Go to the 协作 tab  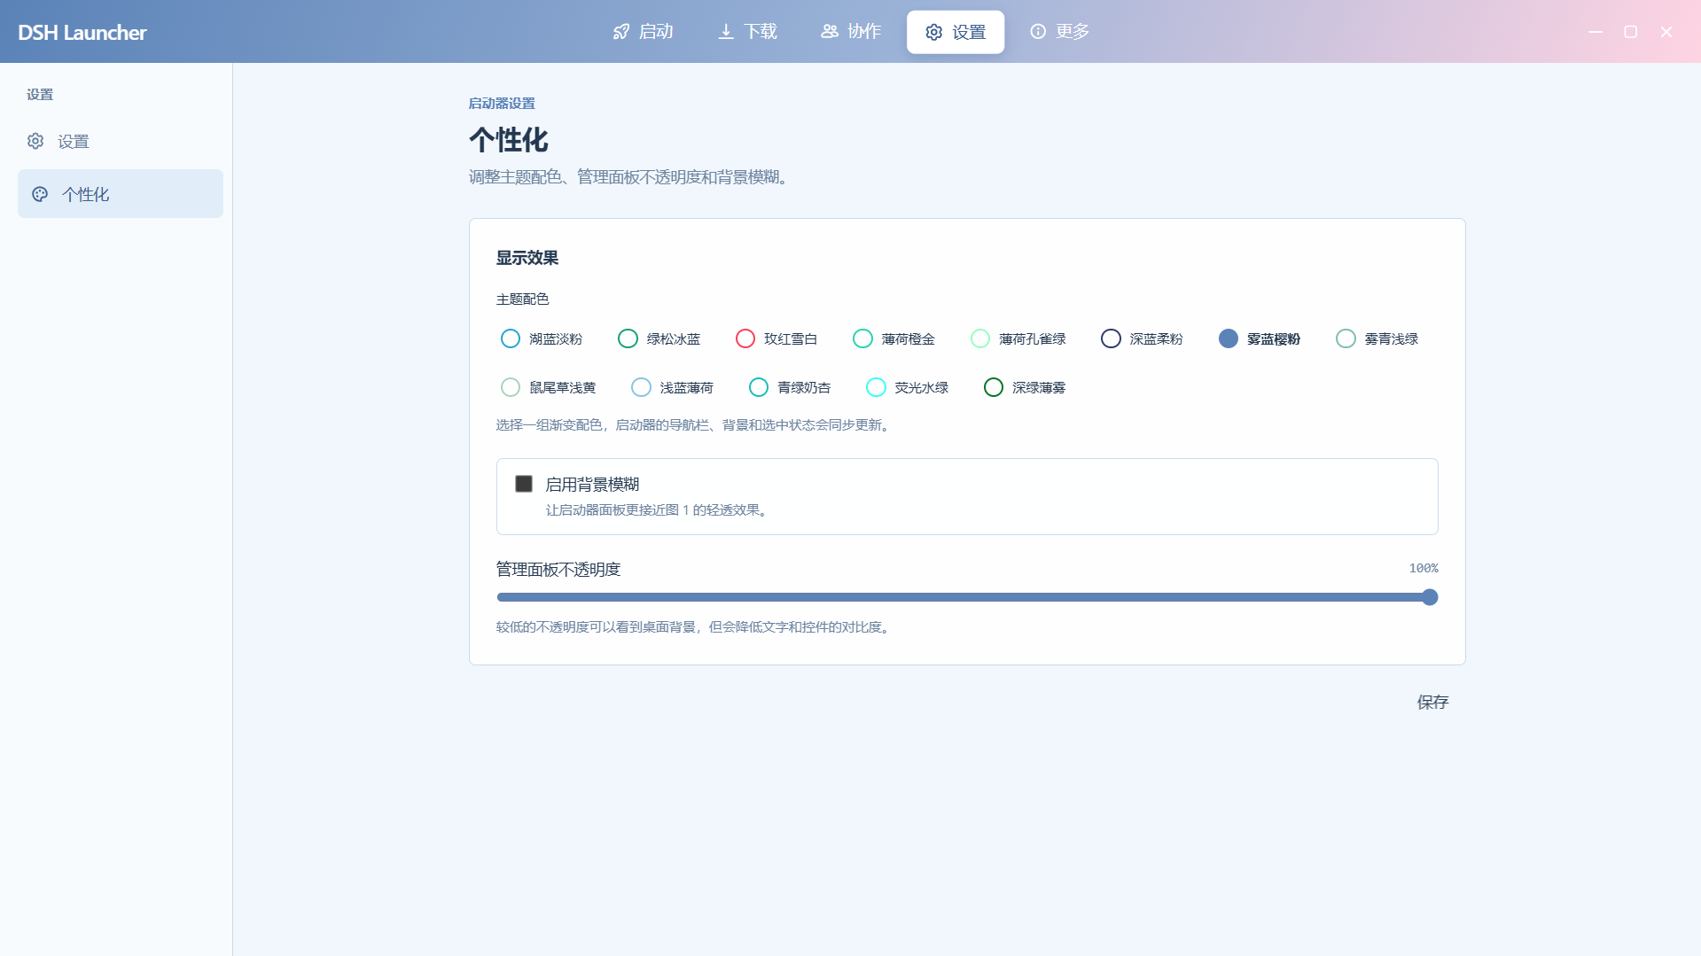(851, 32)
